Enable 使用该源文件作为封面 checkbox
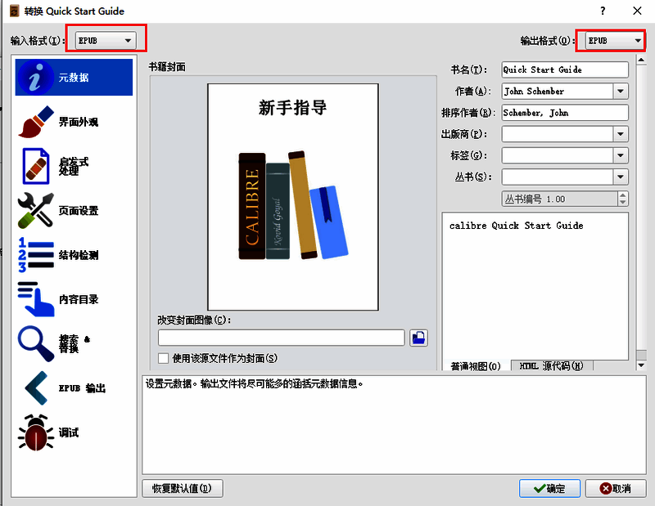 (x=161, y=358)
